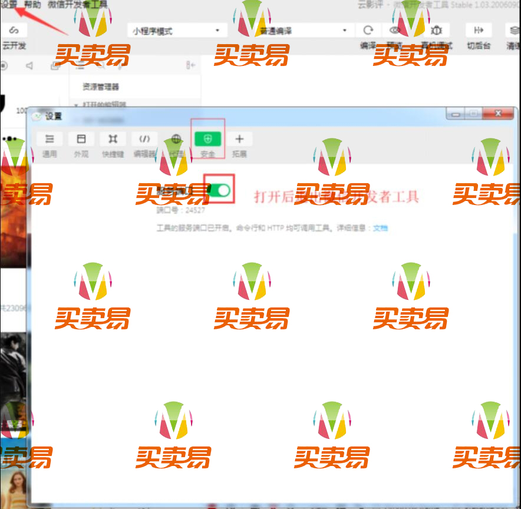Open the 文档 documentation link
This screenshot has width=521, height=509.
point(381,228)
